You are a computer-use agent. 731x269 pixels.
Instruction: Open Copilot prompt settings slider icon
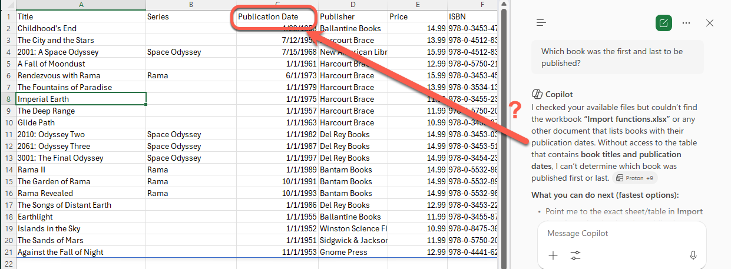pos(576,255)
